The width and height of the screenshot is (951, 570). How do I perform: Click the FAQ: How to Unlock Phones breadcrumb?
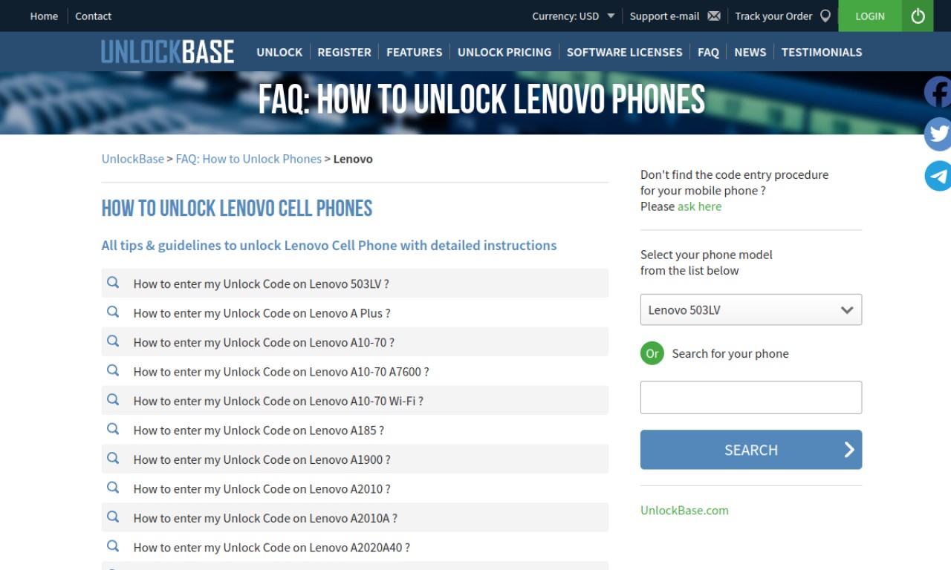249,159
